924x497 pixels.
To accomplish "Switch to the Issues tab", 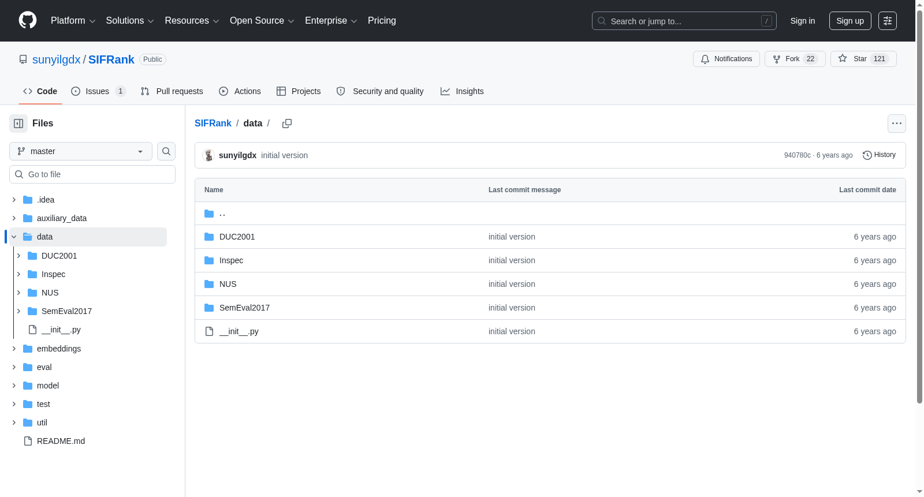I will (x=98, y=91).
